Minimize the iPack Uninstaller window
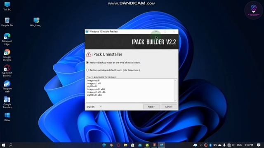Image resolution: width=264 pixels, height=148 pixels. 156,32
